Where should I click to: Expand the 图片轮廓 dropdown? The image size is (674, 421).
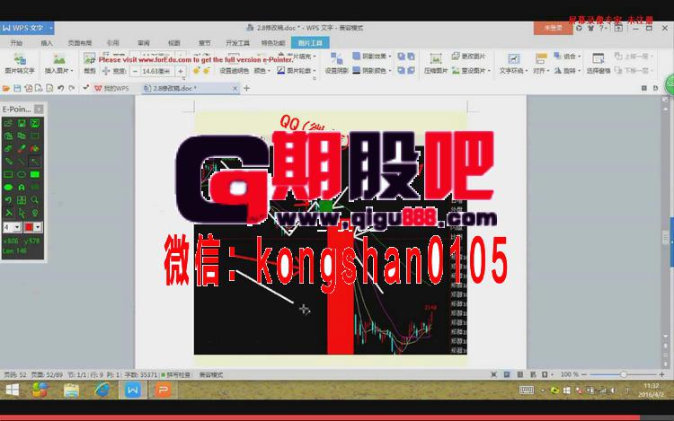tap(315, 71)
